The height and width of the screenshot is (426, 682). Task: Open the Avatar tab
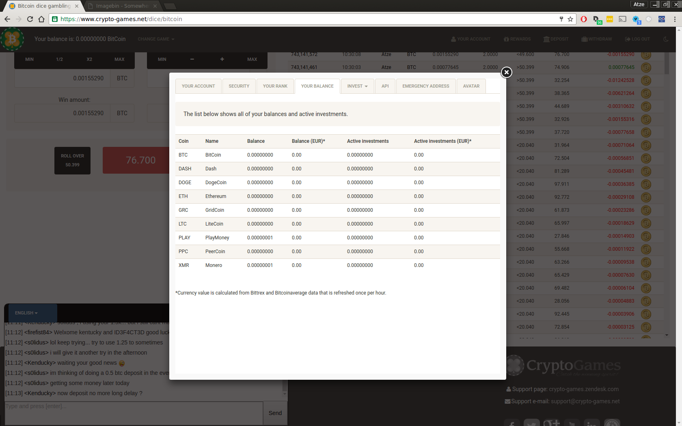coord(471,86)
